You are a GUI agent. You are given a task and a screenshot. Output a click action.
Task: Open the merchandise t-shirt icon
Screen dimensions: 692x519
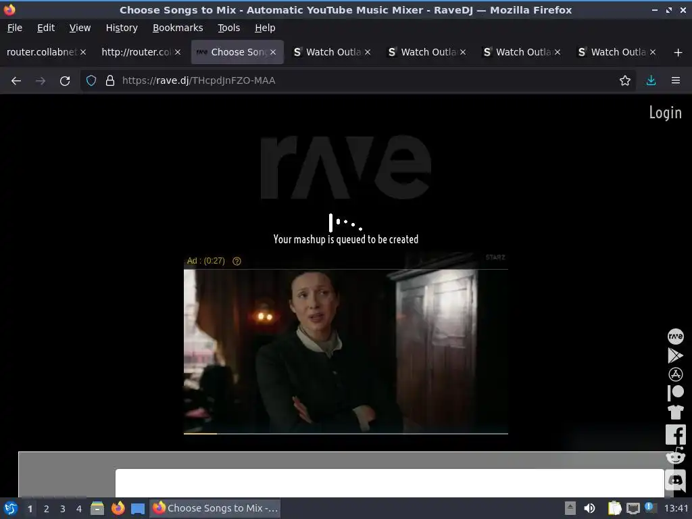pos(675,412)
